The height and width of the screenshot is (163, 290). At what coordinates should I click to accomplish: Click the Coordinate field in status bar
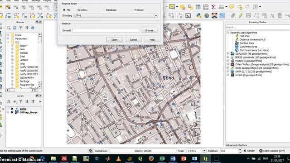(x=143, y=151)
